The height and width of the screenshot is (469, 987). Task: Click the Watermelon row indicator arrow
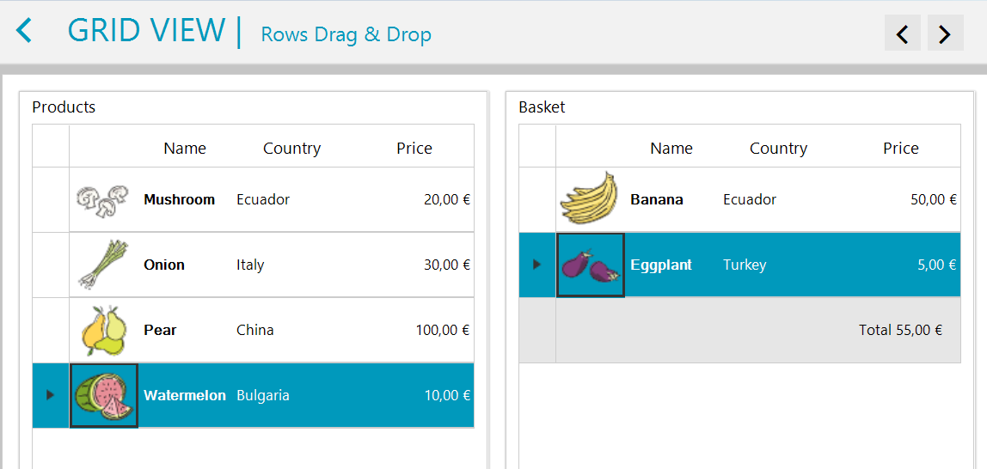tap(50, 395)
